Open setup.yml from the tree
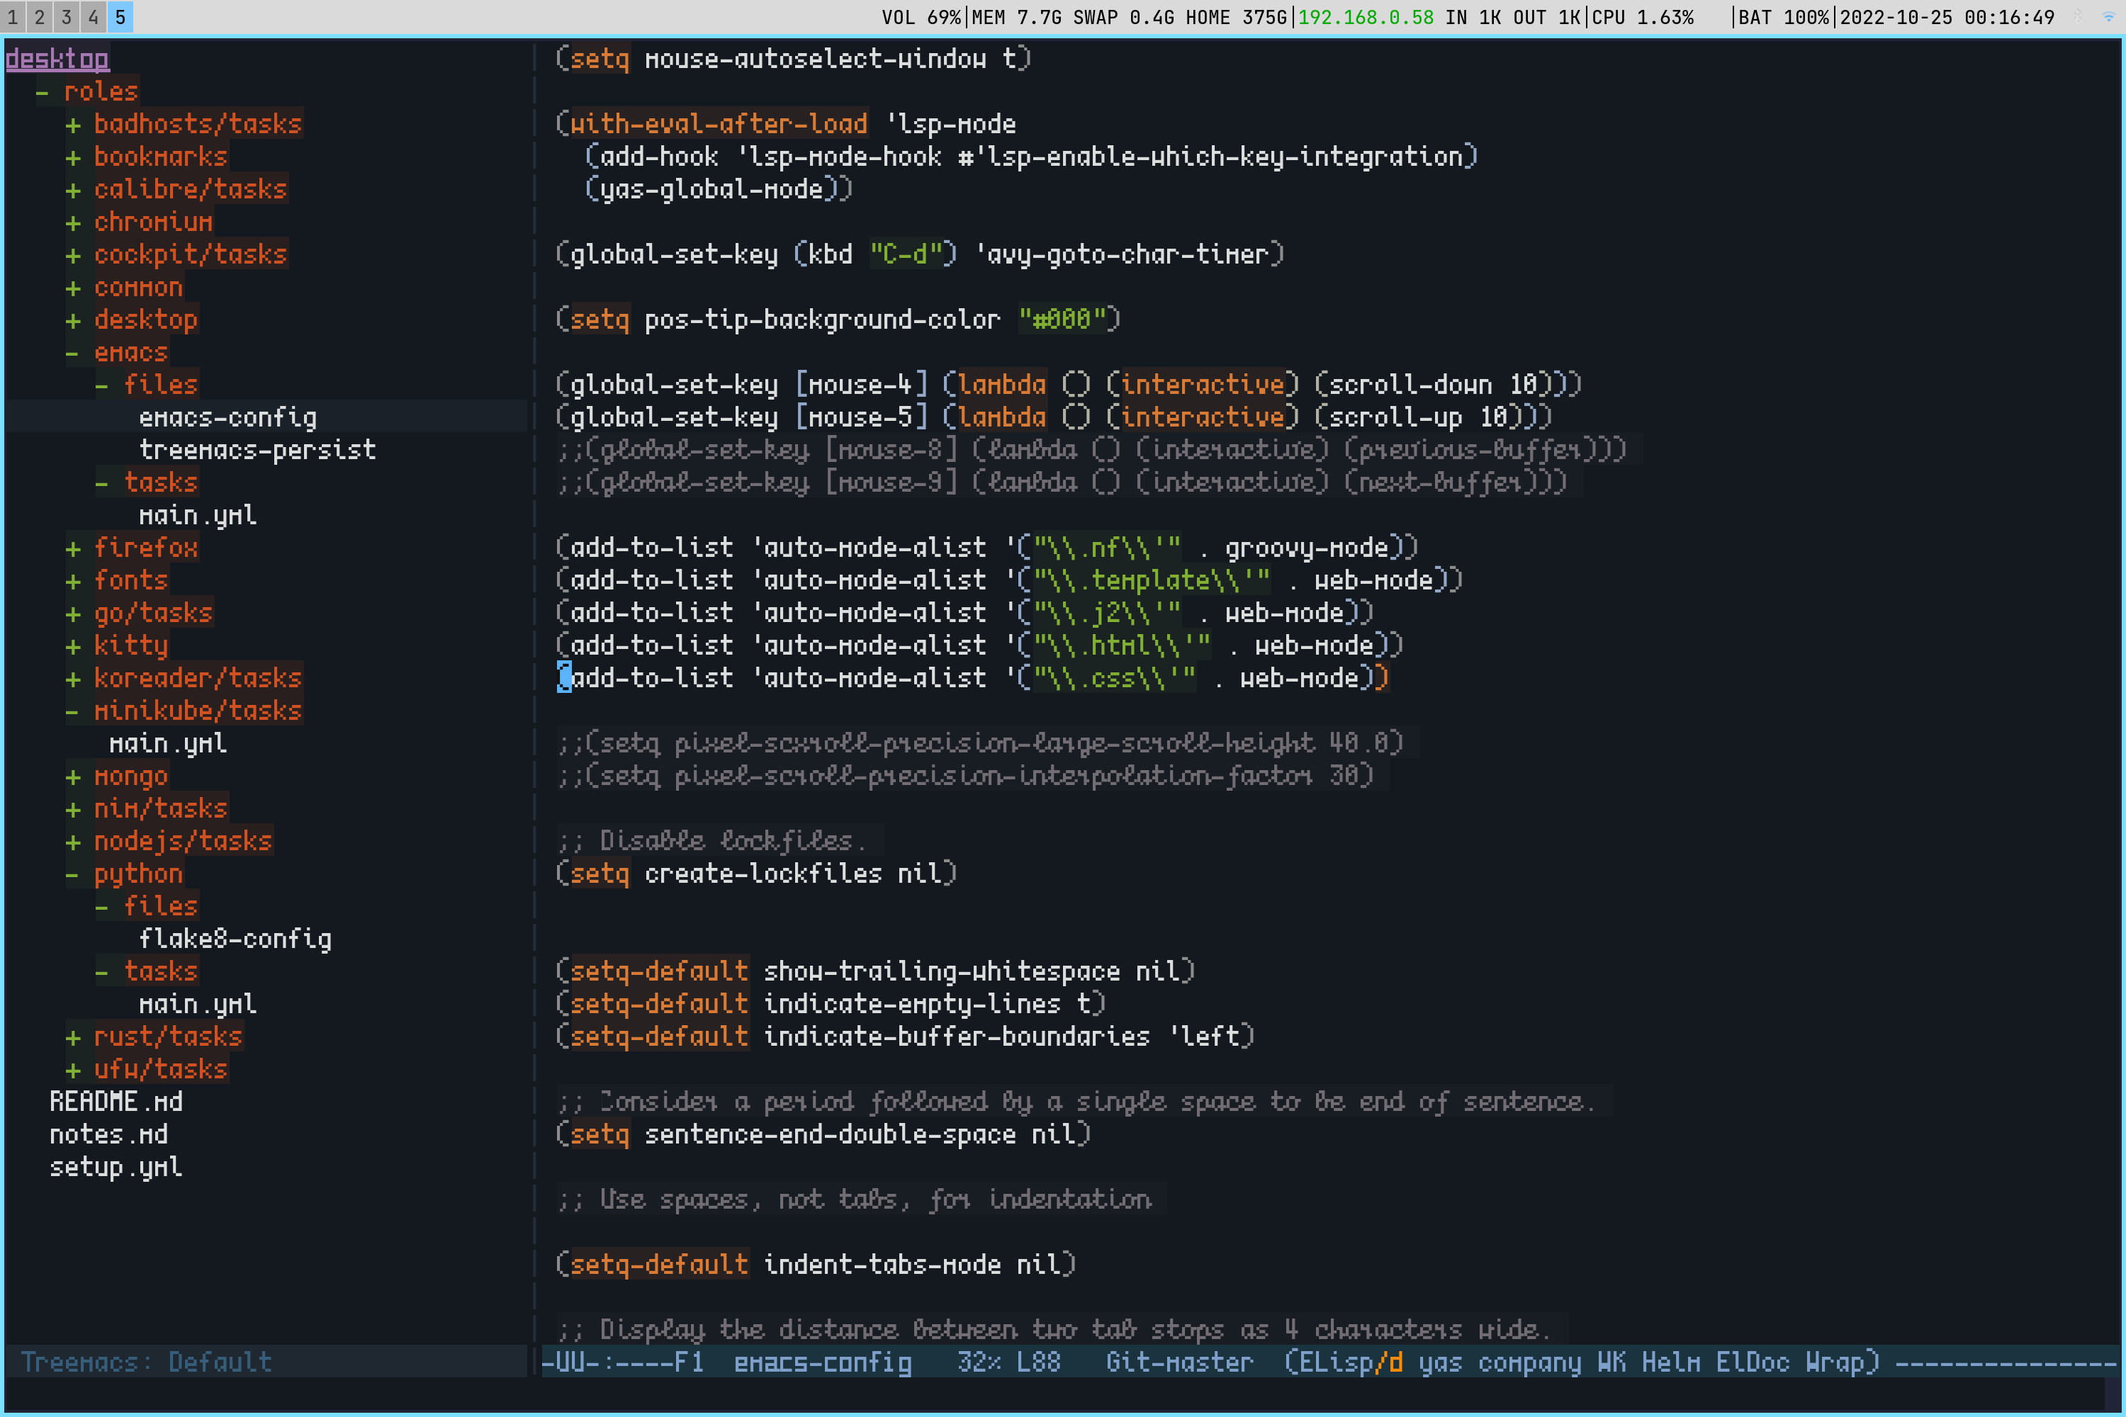The image size is (2126, 1417). (x=116, y=1167)
